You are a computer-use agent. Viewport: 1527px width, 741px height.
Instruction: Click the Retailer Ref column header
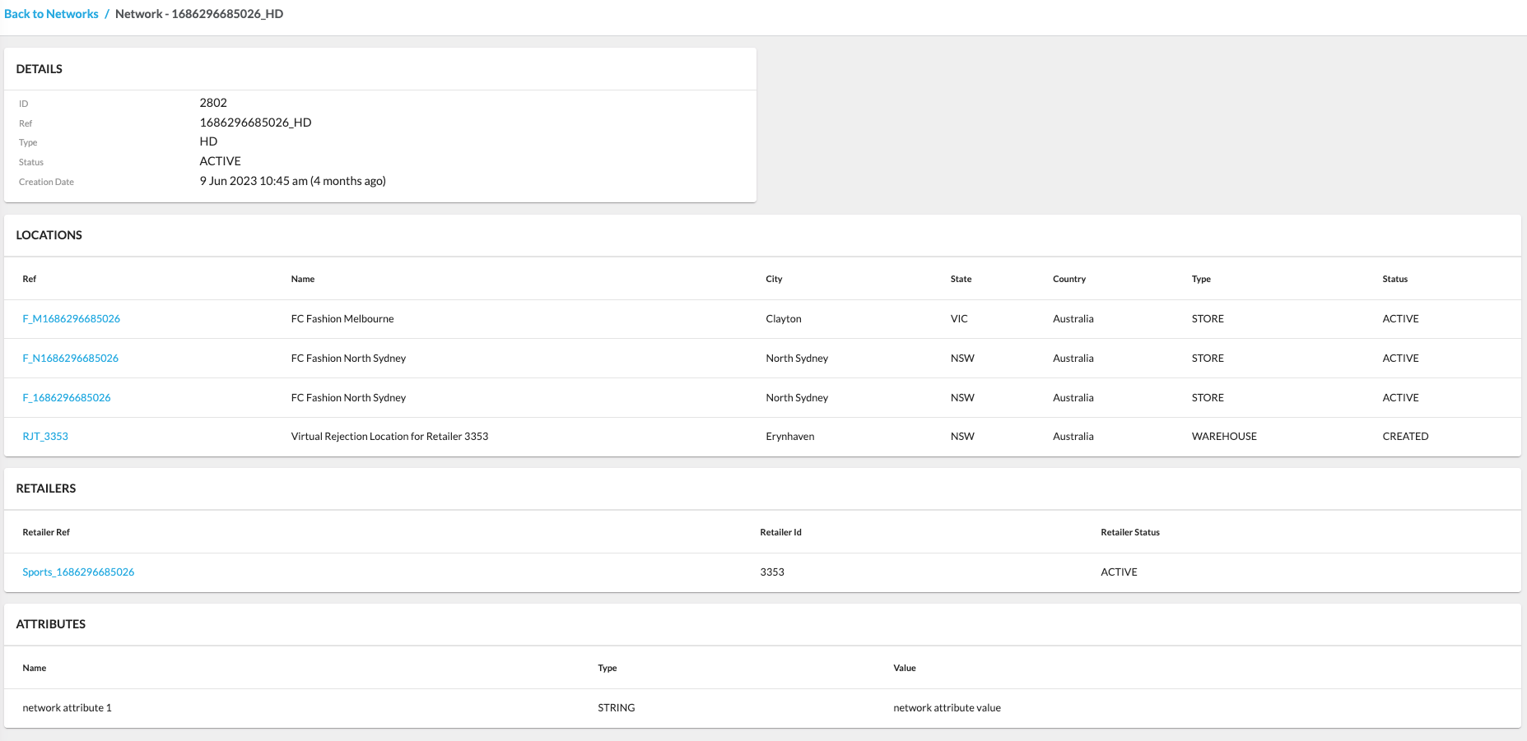pyautogui.click(x=46, y=532)
